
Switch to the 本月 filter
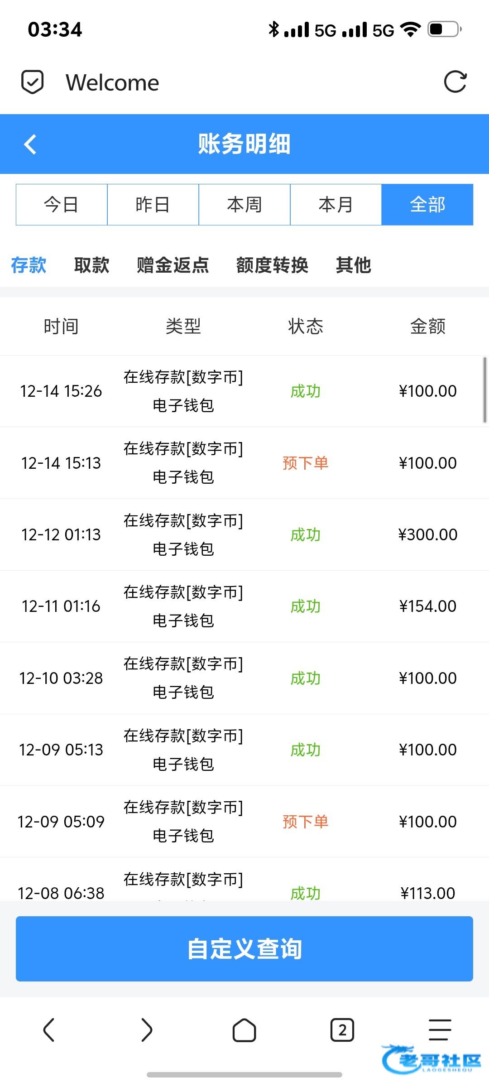pyautogui.click(x=336, y=205)
